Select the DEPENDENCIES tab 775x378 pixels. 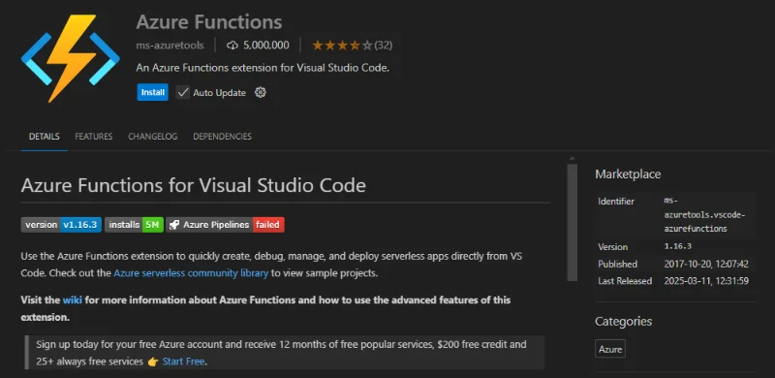(x=223, y=137)
